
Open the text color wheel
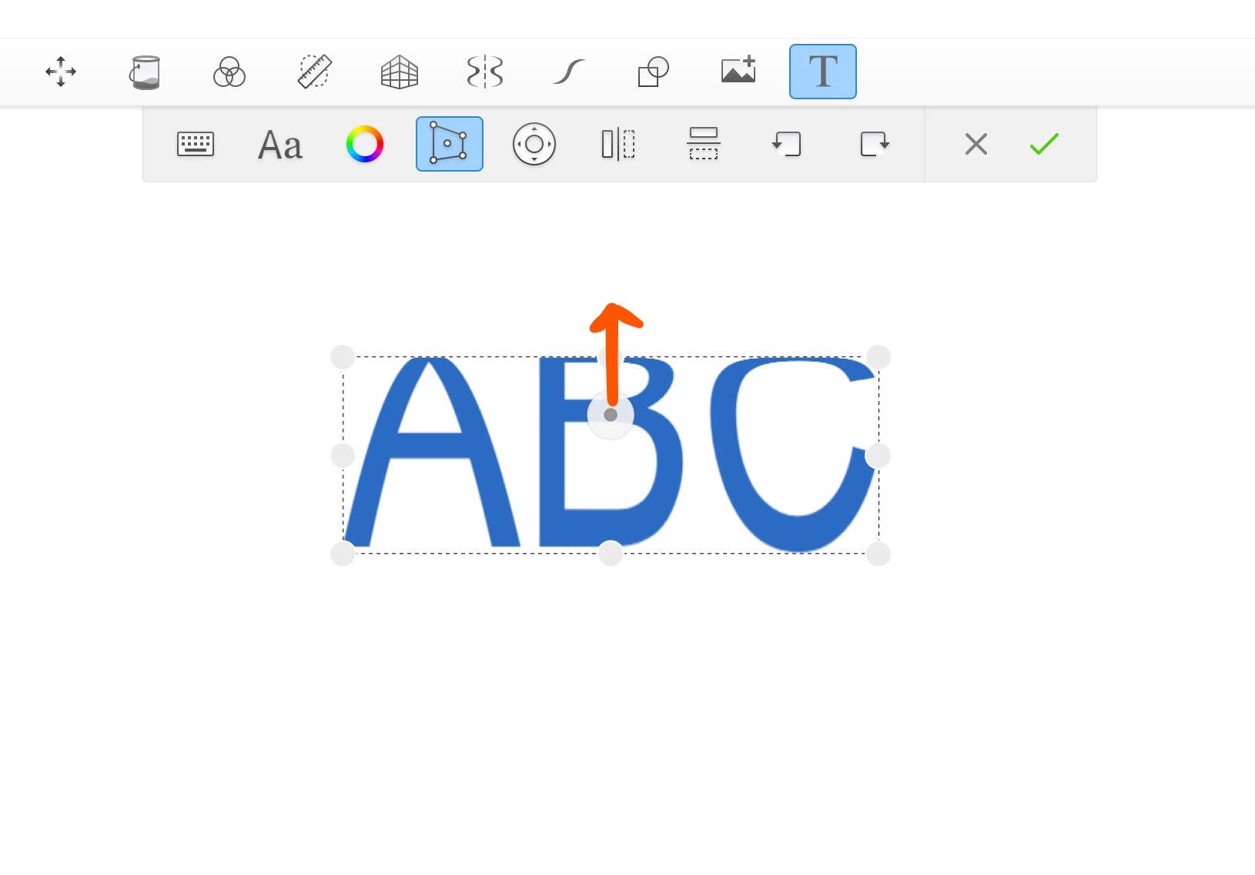(x=365, y=144)
